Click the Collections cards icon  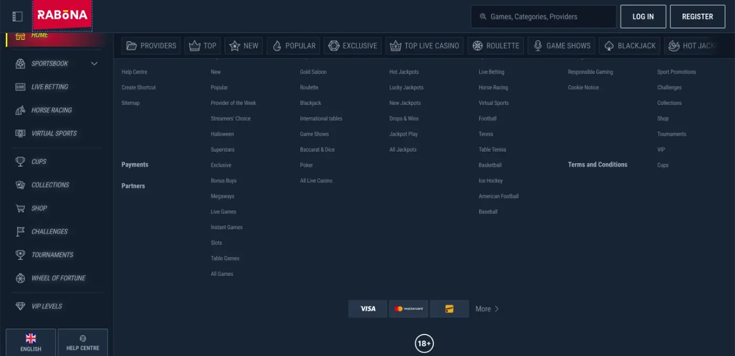tap(20, 185)
